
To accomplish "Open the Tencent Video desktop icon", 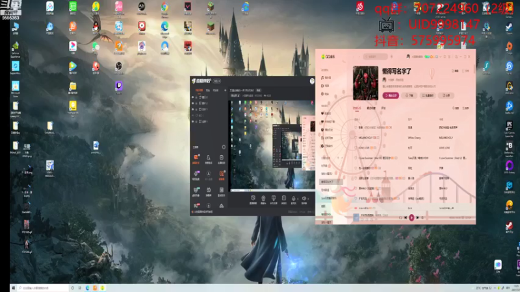I will (73, 67).
